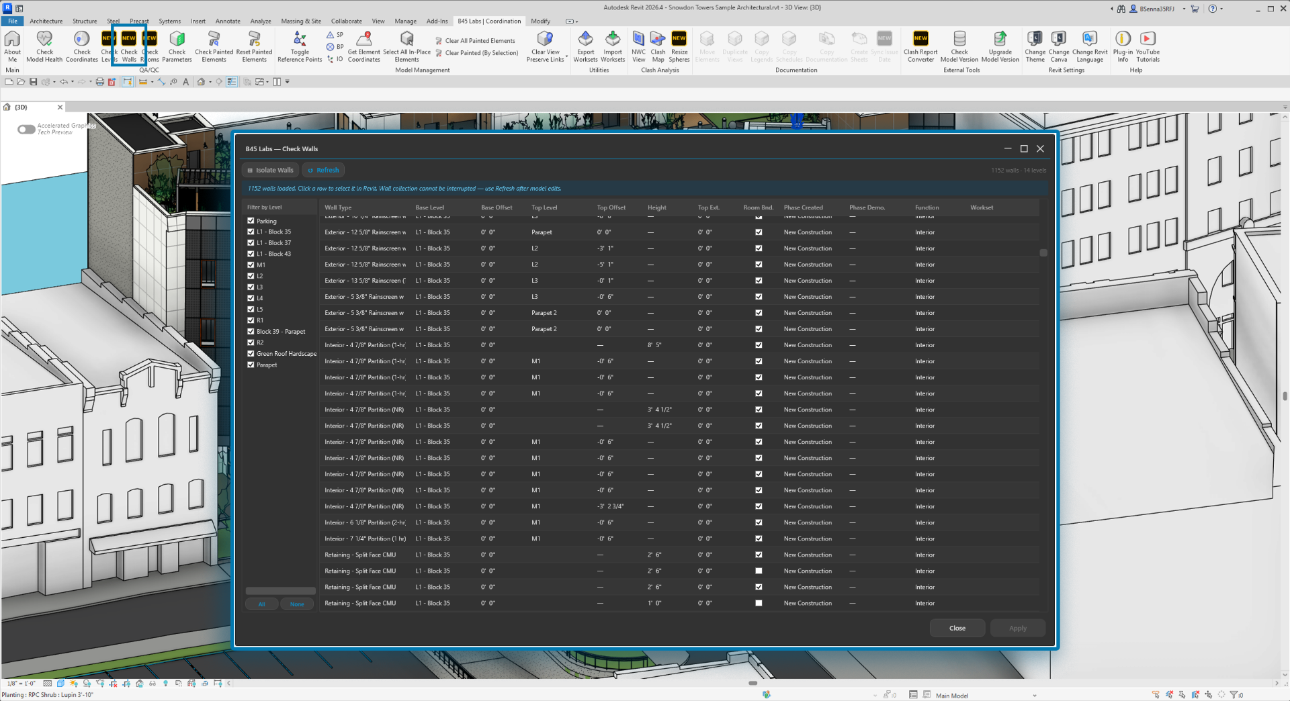This screenshot has width=1290, height=701.
Task: Click the level filter horizontal scrollbar
Action: [280, 591]
